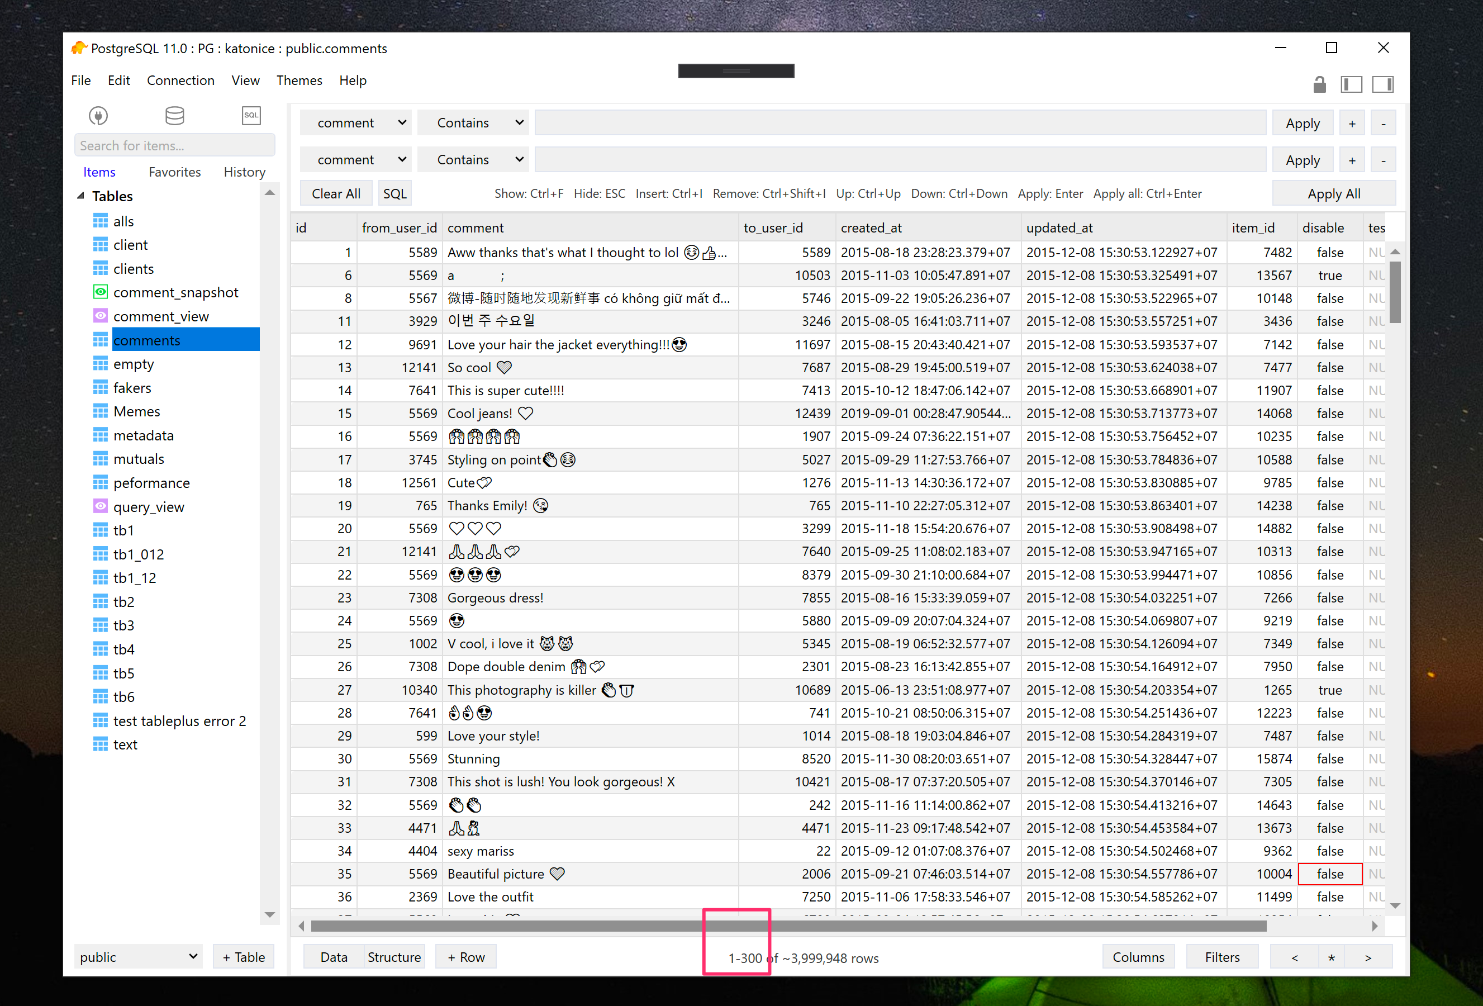Select the 'Gorgeous dress!' comment cell
This screenshot has height=1006, width=1483.
coord(590,597)
